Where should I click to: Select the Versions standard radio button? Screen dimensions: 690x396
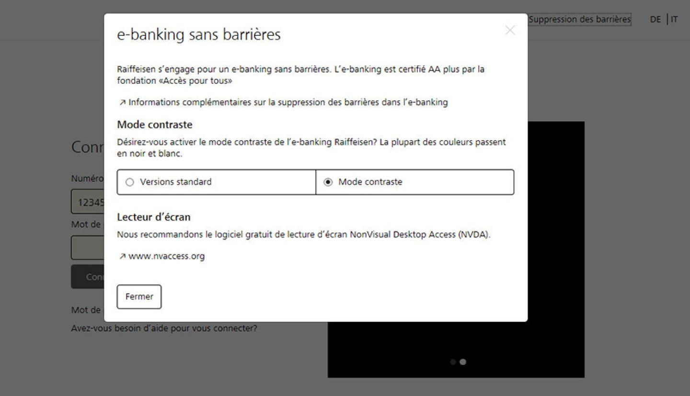129,182
